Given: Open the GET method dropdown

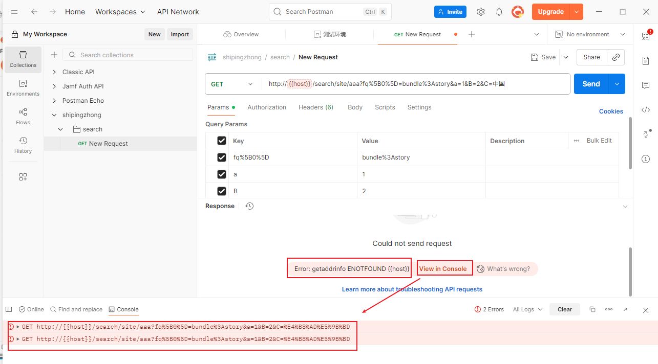Looking at the screenshot, I should coord(233,84).
